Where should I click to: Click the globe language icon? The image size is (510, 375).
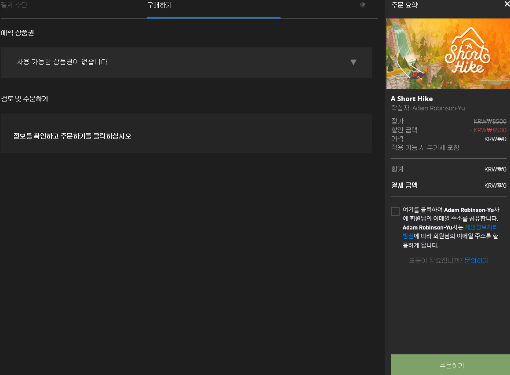pyautogui.click(x=363, y=5)
